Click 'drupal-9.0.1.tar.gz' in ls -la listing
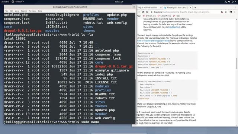238x134 pixels. (x=114, y=66)
